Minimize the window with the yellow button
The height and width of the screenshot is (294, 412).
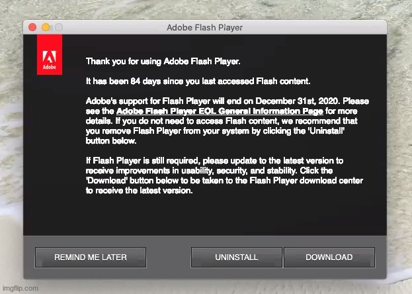tap(46, 27)
